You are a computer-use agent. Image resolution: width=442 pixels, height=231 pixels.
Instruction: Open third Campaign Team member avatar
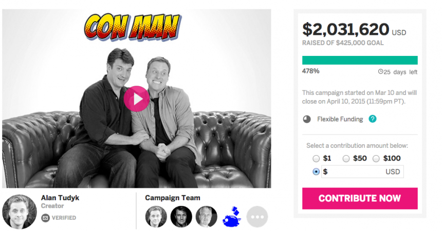[x=206, y=217]
